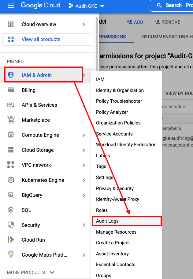Expand the VPC network submenu arrow
Screen dimensions: 193x279
[x=84, y=165]
